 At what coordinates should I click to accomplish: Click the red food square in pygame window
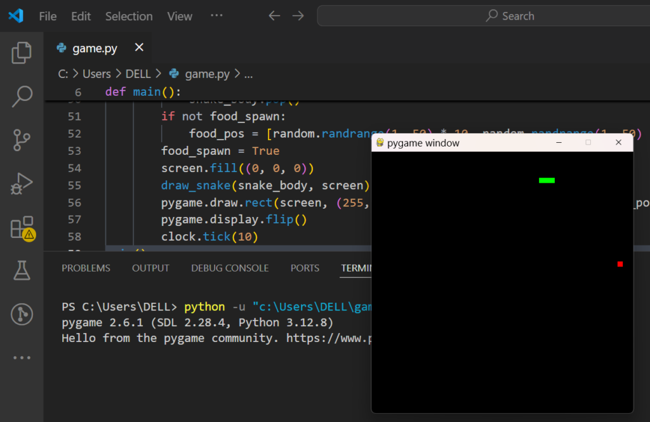pos(620,263)
